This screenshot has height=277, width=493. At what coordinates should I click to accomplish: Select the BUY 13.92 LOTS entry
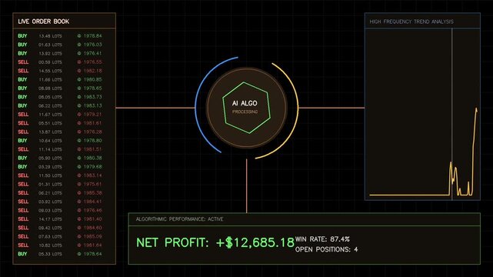point(60,53)
